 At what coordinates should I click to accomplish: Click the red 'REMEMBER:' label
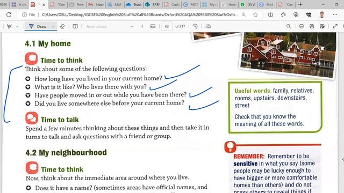249,156
